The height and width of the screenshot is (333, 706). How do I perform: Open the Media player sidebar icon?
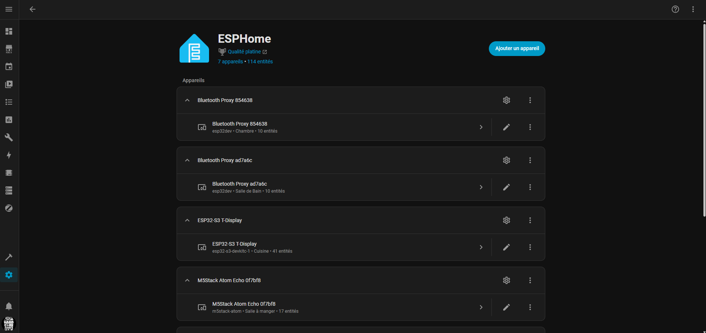pos(9,84)
